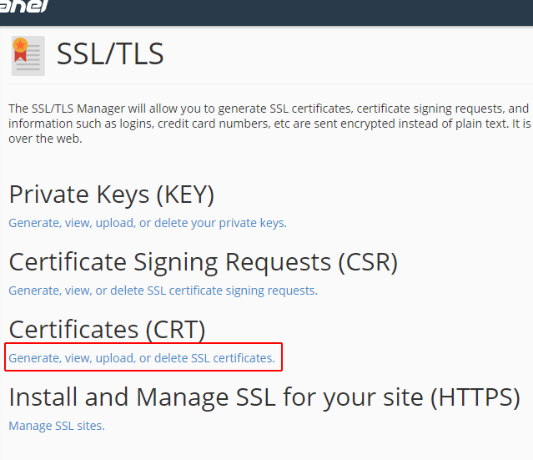533x460 pixels.
Task: Open the Manage SSL sites link
Action: 57,426
